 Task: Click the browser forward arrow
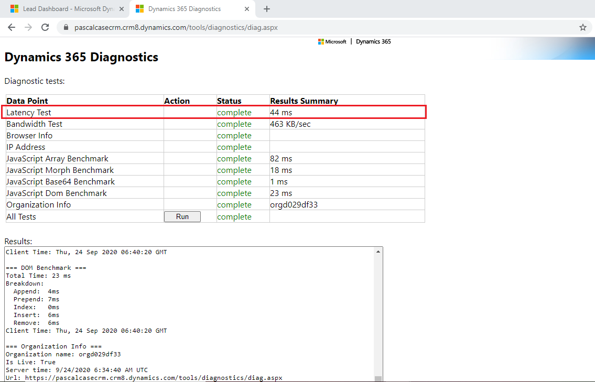28,27
